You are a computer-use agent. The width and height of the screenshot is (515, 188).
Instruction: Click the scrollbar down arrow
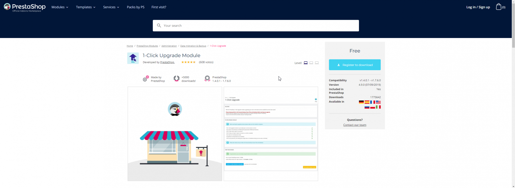[x=513, y=186]
